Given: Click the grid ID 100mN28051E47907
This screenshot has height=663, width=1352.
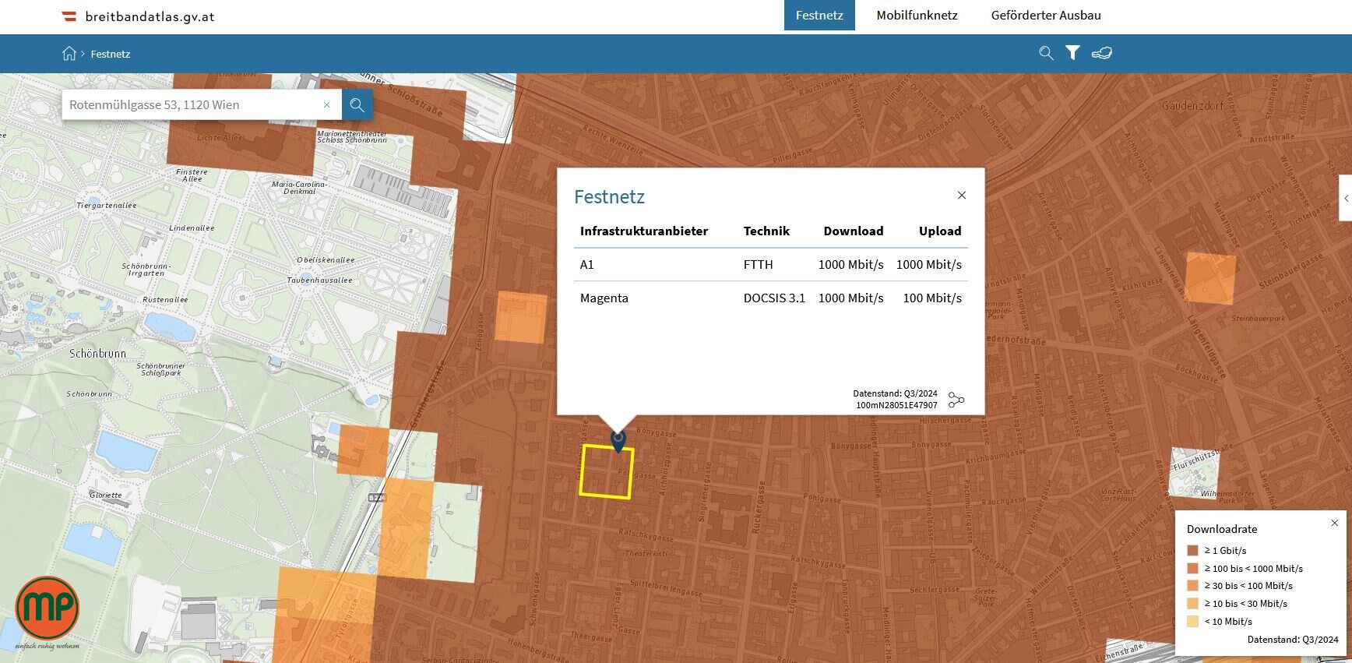Looking at the screenshot, I should pyautogui.click(x=896, y=405).
